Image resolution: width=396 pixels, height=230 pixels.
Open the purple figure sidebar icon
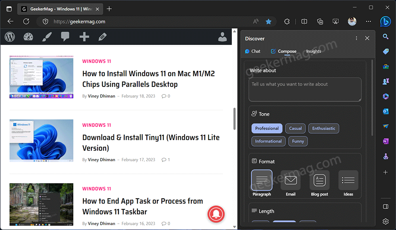pos(386,156)
